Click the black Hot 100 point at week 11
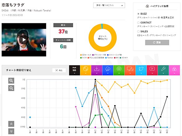The image size is (182, 136). click(x=95, y=80)
